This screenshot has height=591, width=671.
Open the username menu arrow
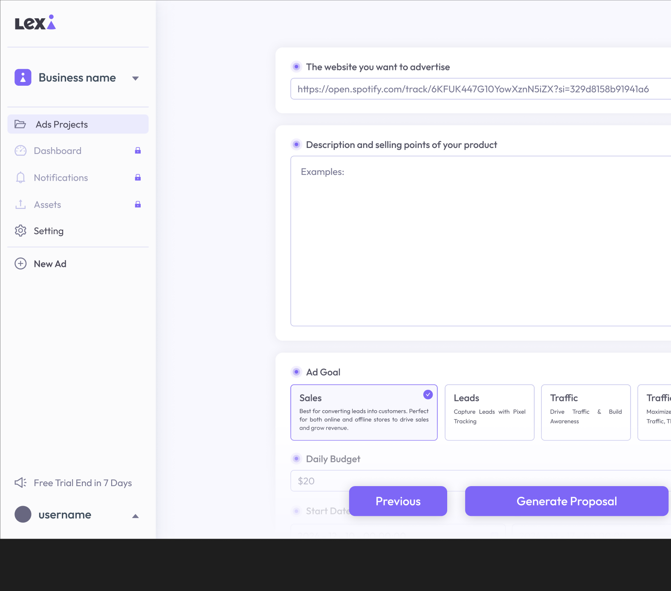[x=136, y=516]
